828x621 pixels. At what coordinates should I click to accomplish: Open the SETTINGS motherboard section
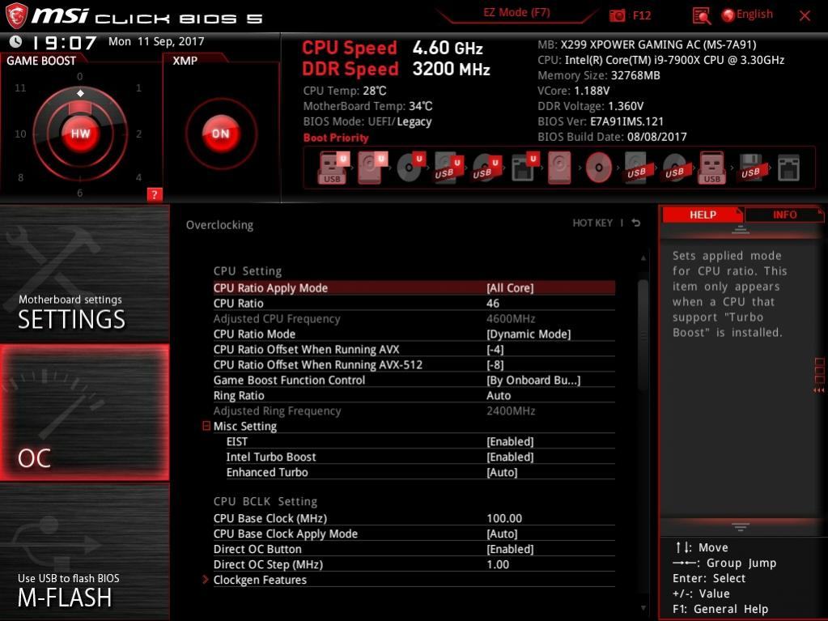[x=84, y=274]
